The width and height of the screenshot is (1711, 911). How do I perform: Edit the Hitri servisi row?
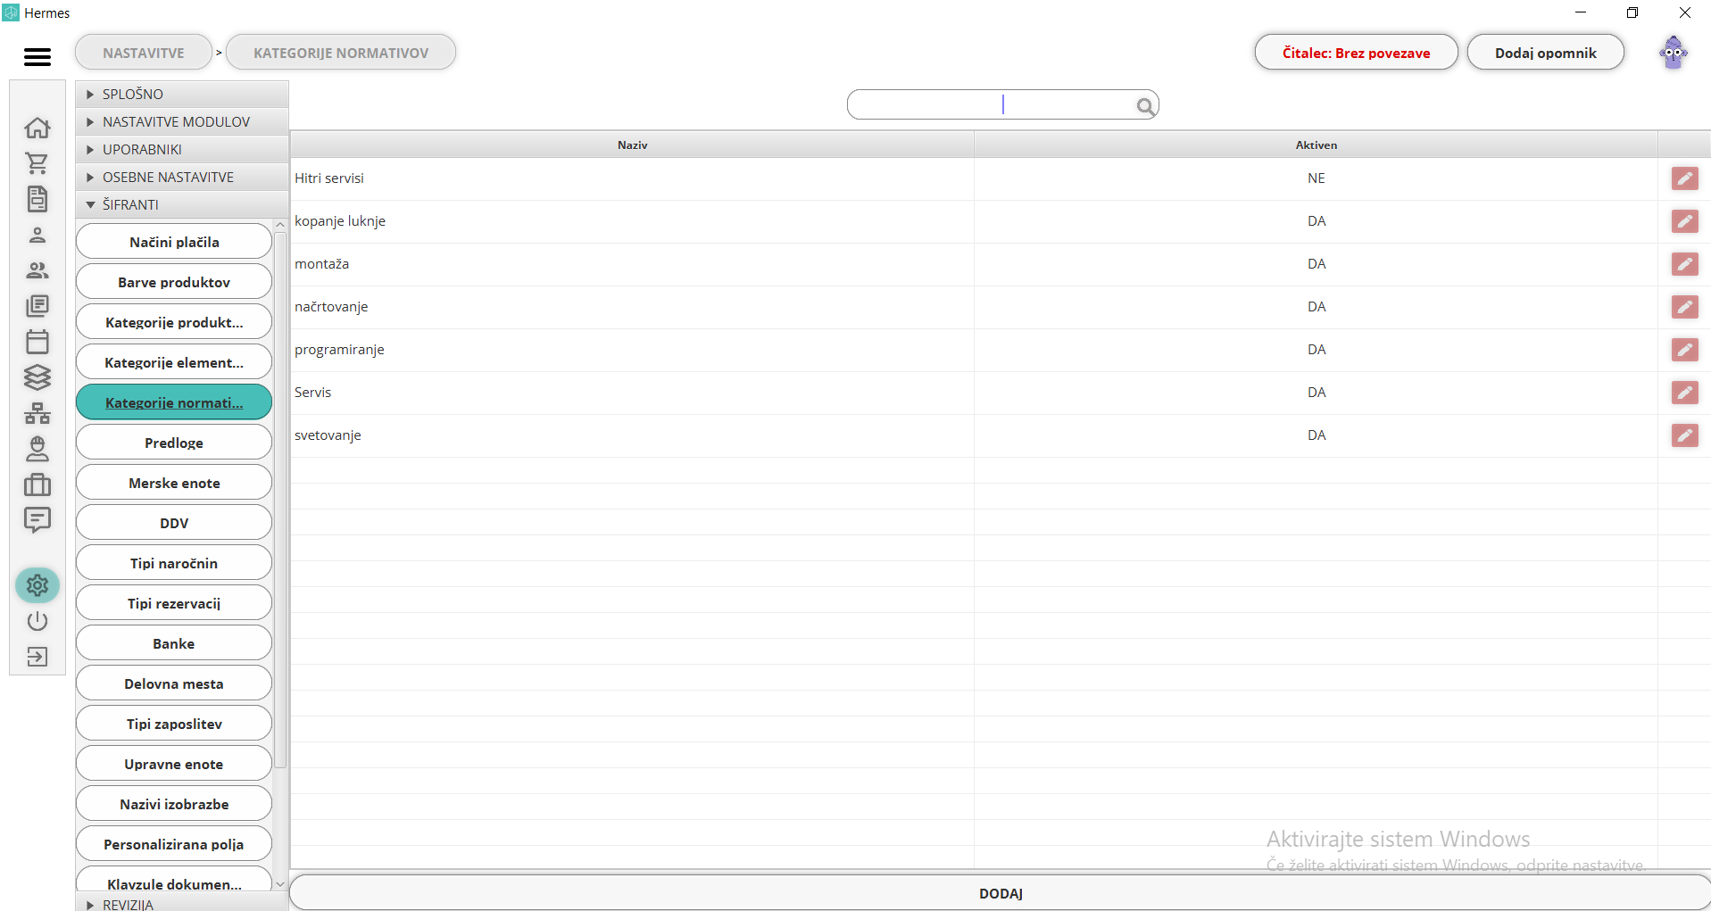pyautogui.click(x=1684, y=178)
